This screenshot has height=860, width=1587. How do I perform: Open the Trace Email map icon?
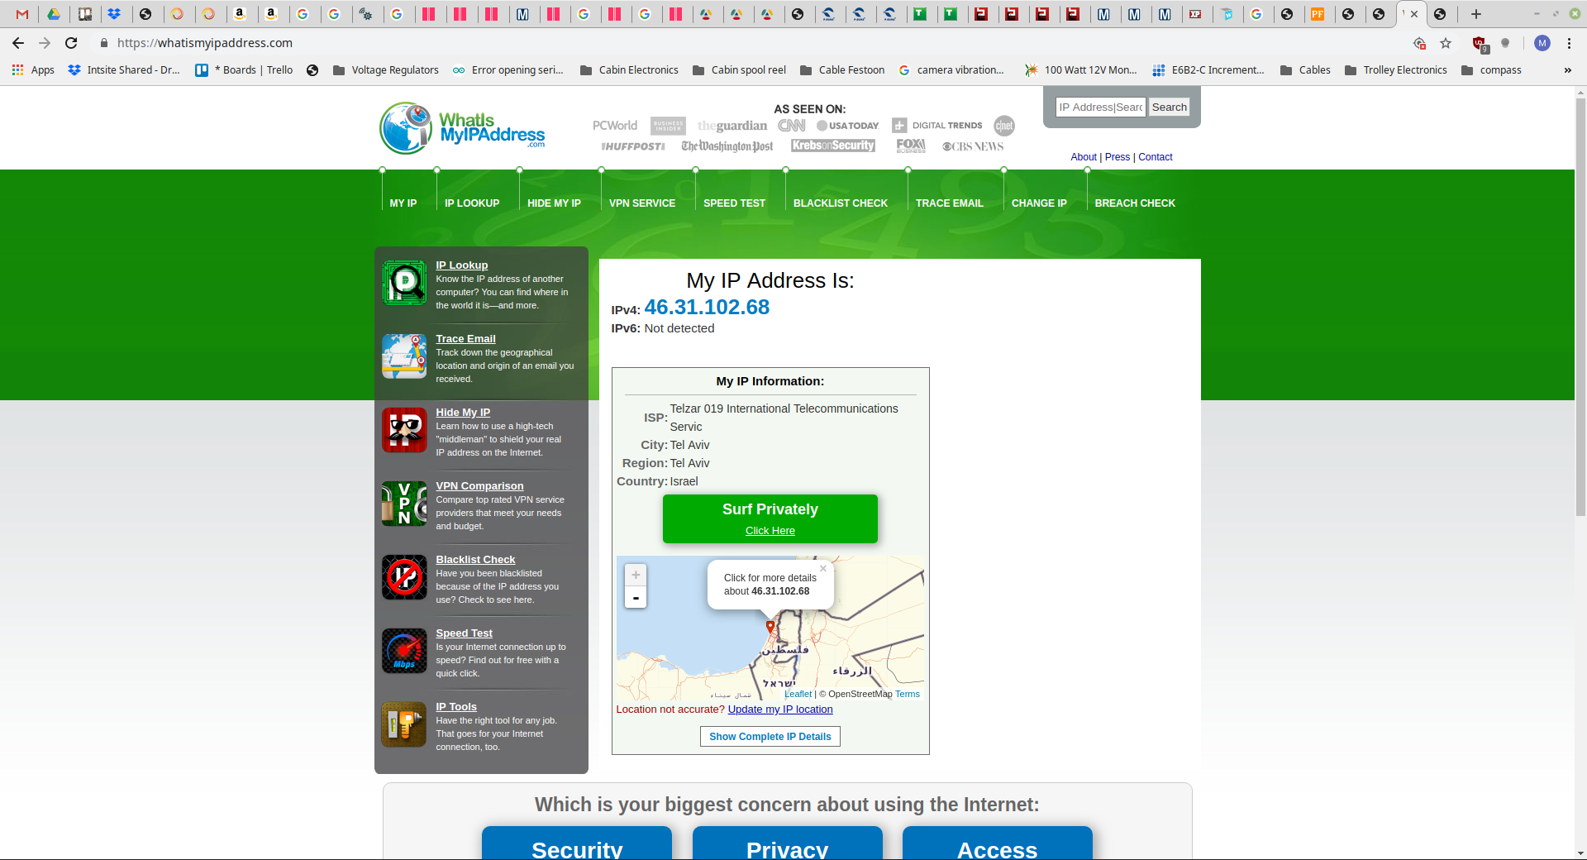(x=404, y=356)
